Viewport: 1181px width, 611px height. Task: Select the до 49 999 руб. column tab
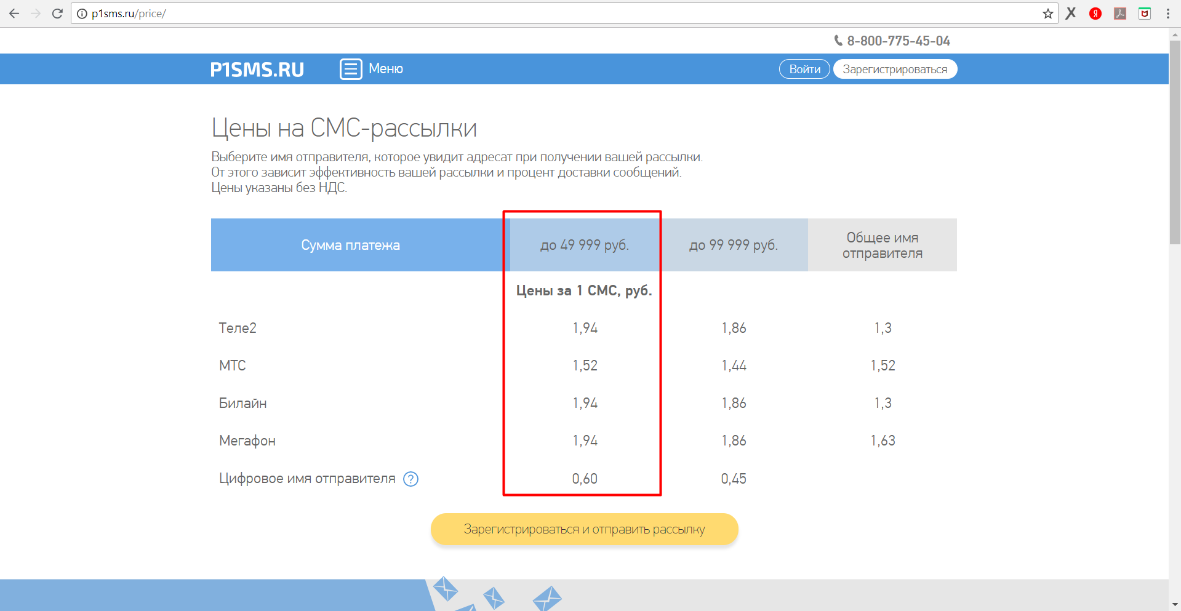tap(584, 245)
